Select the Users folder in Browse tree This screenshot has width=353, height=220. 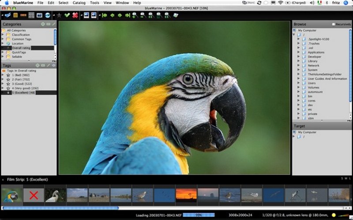312,83
